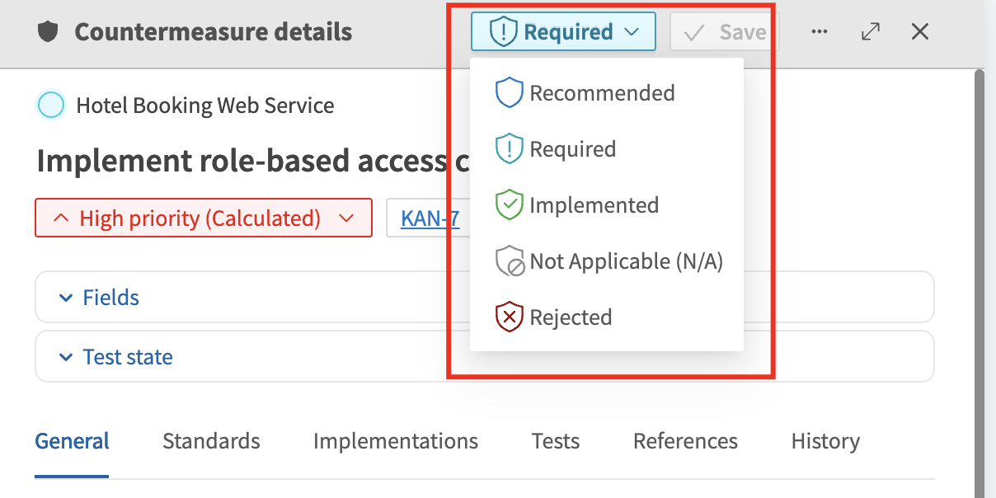This screenshot has width=996, height=498.
Task: Click the gray Not Applicable shield icon
Action: tap(509, 261)
